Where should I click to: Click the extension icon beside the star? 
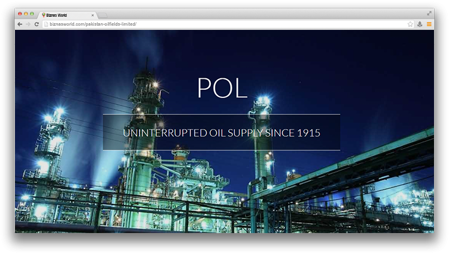[420, 24]
